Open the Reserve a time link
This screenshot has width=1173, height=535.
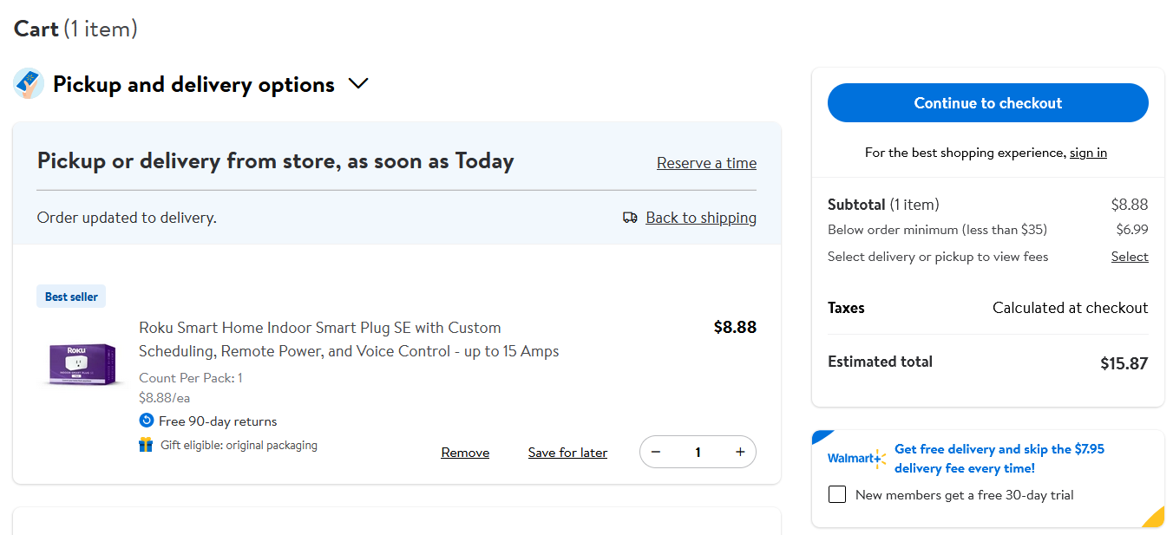tap(706, 162)
